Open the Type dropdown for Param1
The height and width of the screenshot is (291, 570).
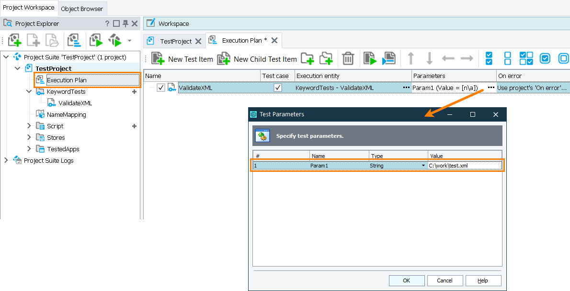pos(423,166)
